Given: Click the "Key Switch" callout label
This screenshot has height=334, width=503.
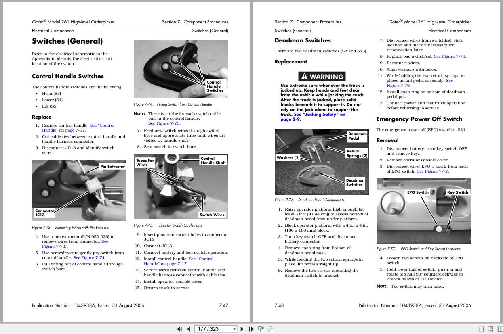Looking at the screenshot, I should click(x=457, y=192).
